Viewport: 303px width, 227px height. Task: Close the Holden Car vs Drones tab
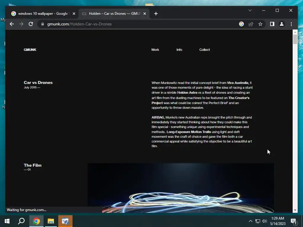(x=144, y=14)
